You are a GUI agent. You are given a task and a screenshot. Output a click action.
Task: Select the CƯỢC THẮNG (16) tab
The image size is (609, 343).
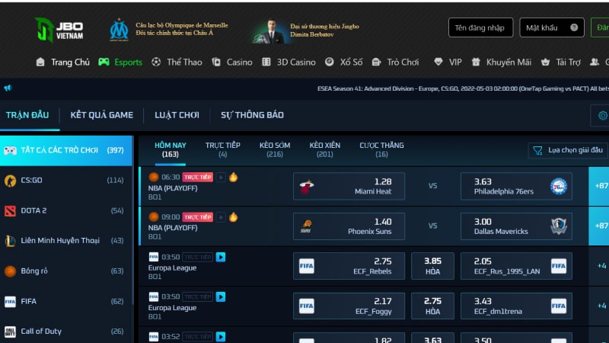[x=381, y=149]
